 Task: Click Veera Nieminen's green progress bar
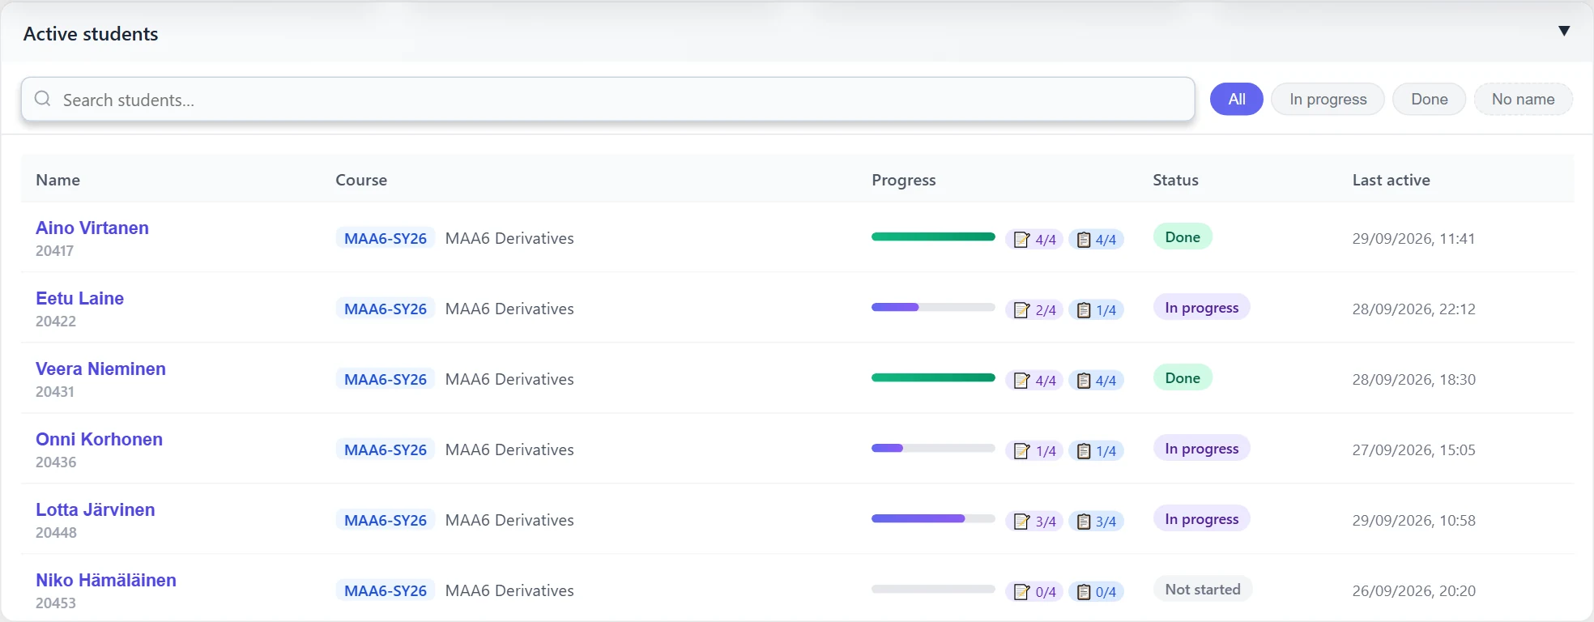933,377
